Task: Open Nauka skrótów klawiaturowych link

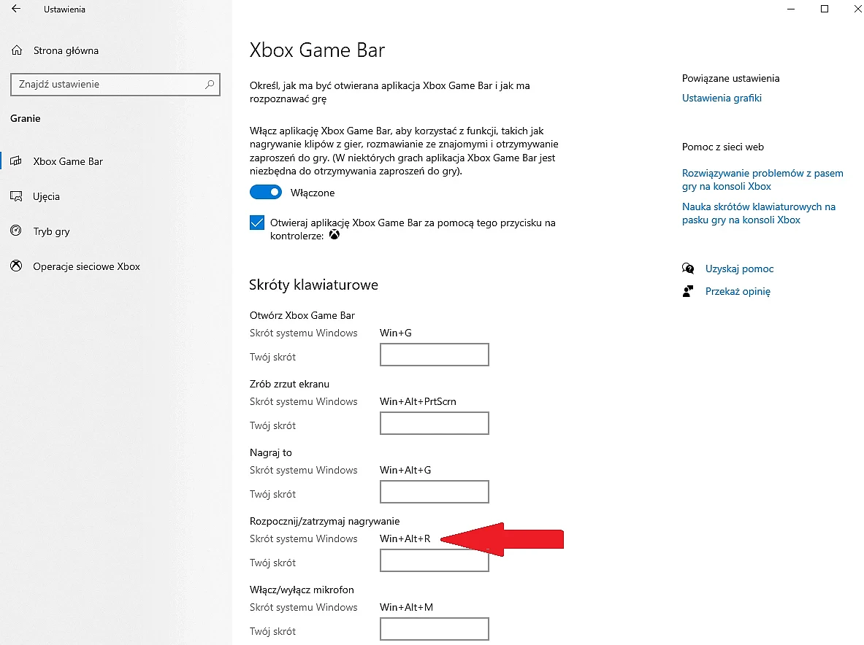Action: [759, 213]
